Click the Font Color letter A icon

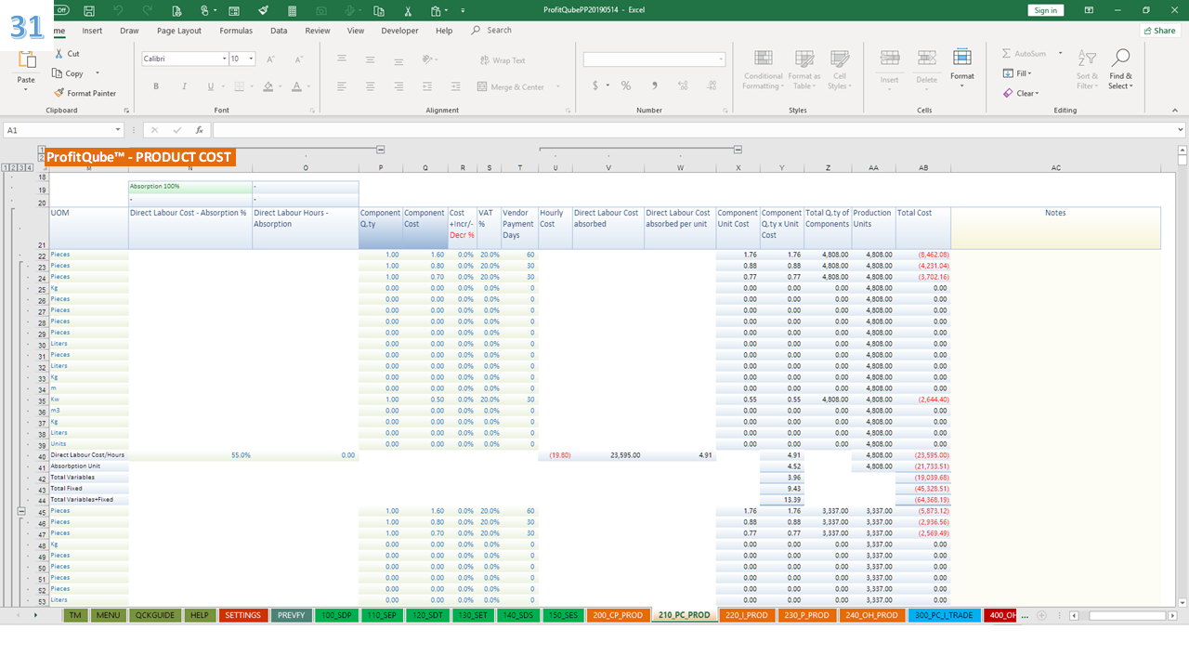pyautogui.click(x=296, y=86)
